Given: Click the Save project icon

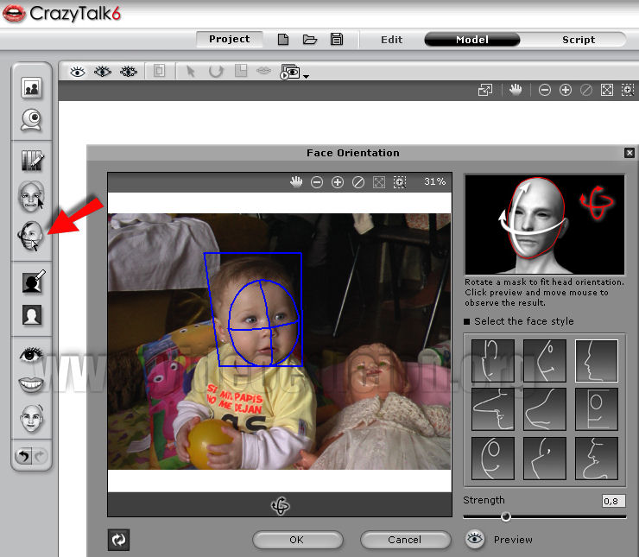Looking at the screenshot, I should 337,40.
